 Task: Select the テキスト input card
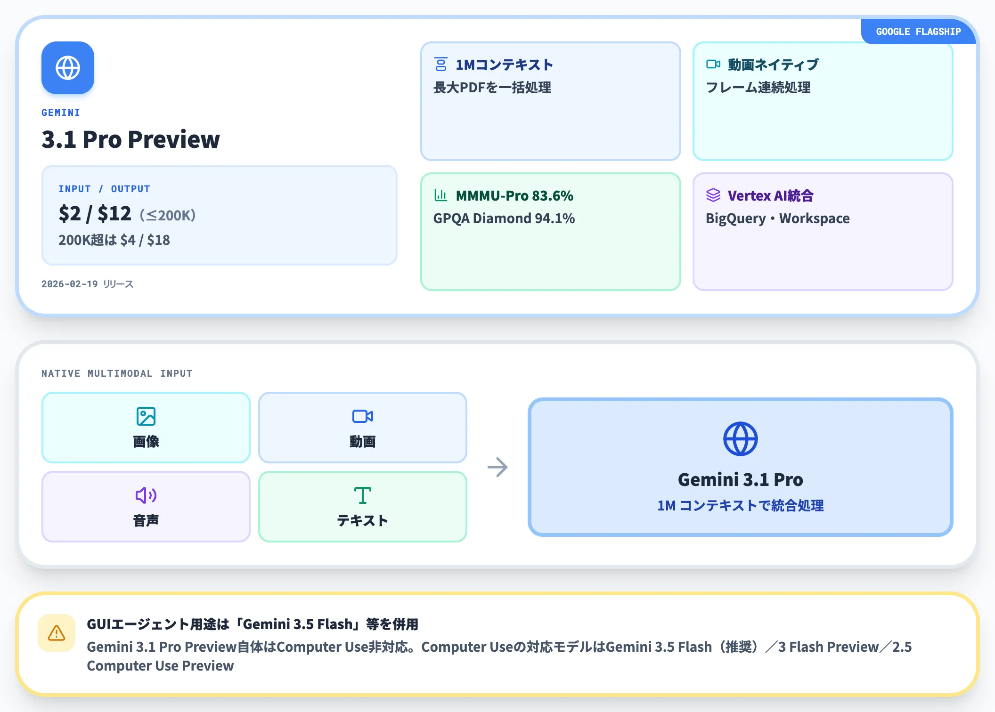[363, 507]
